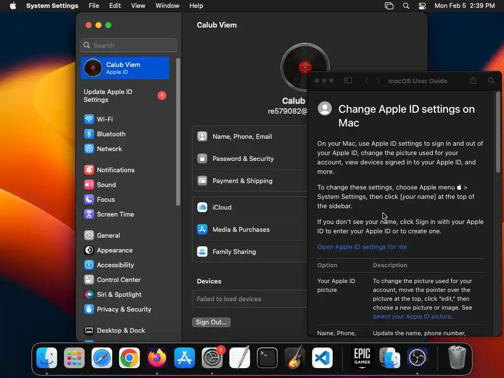Open Control Center in menu bar
Viewport: 504px width, 378px height.
[x=422, y=6]
